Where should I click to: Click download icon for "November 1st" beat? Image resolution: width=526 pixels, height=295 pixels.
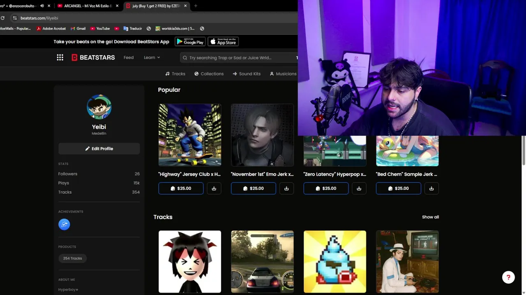click(286, 188)
